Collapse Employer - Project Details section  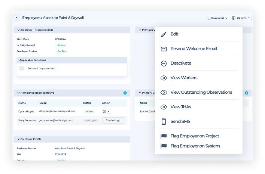click(x=18, y=30)
